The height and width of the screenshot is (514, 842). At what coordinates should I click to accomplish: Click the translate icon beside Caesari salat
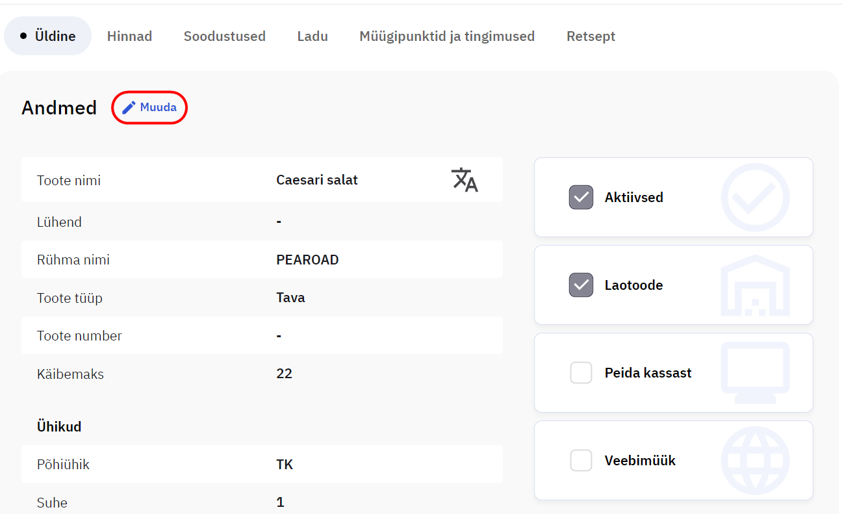[465, 180]
